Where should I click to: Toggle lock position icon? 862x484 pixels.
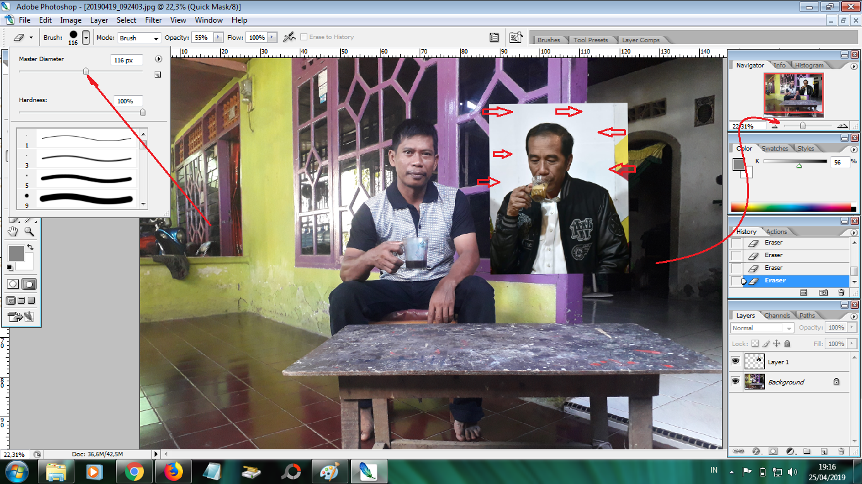click(777, 343)
